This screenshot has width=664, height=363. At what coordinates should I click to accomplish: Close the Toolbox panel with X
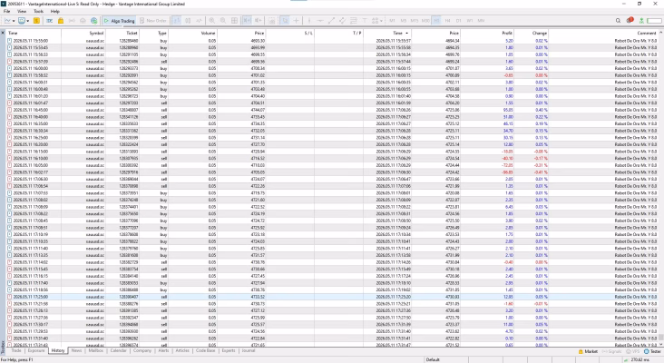[3, 33]
